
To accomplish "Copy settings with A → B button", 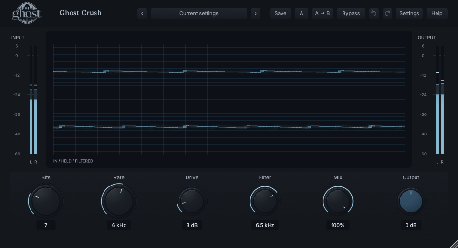I will tap(323, 13).
